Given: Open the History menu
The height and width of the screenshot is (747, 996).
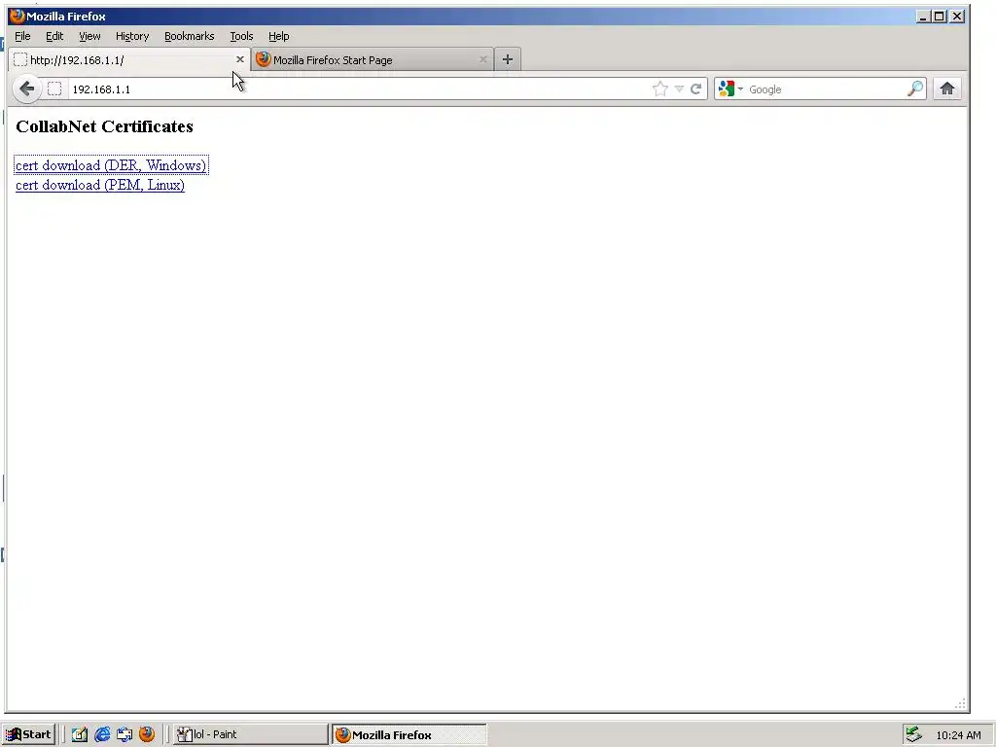Looking at the screenshot, I should 132,36.
